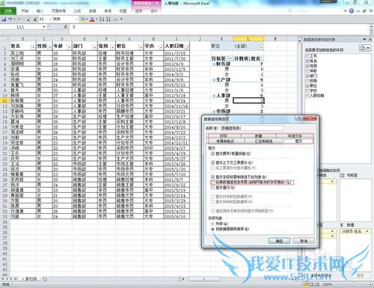
Task: Click the new sheet icon beside 人事档案 tab
Action: coord(44,279)
